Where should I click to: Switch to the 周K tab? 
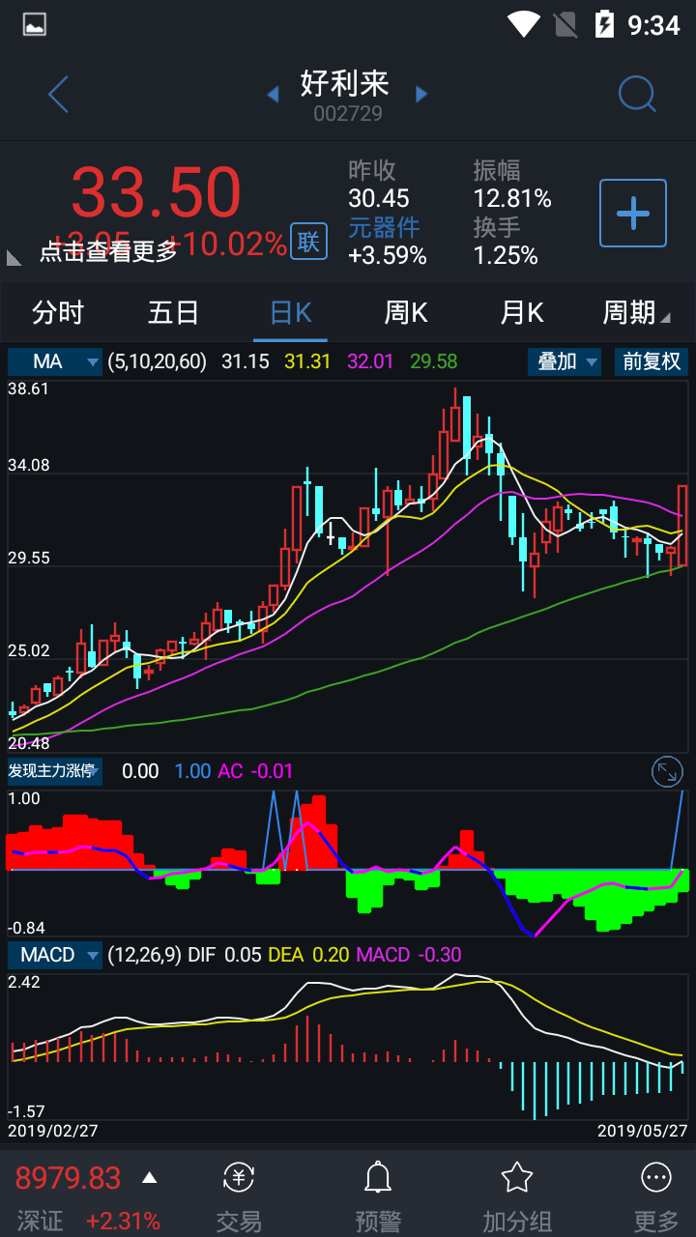(x=406, y=313)
